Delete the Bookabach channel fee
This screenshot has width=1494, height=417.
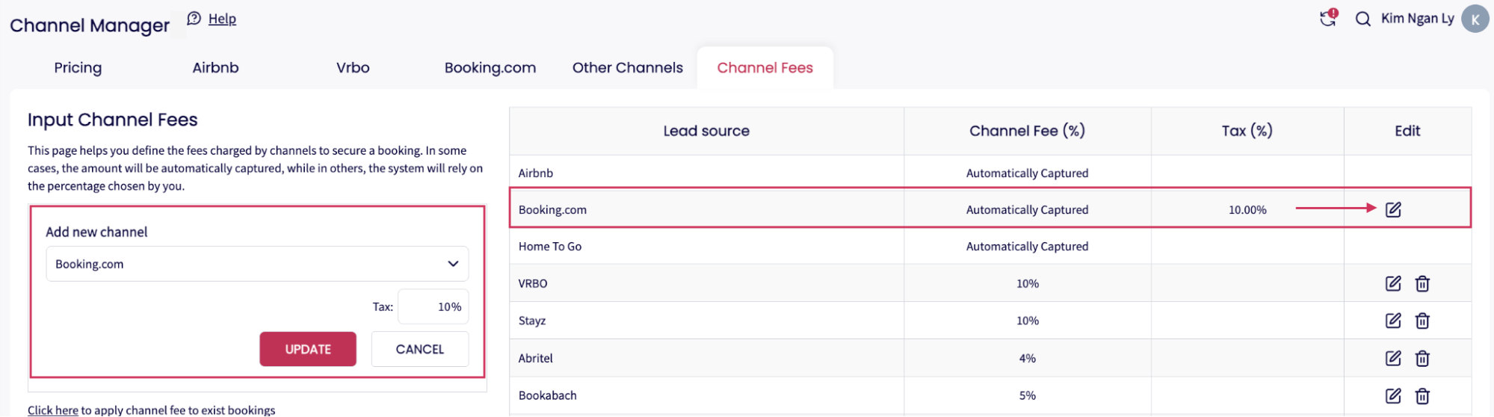[1422, 396]
